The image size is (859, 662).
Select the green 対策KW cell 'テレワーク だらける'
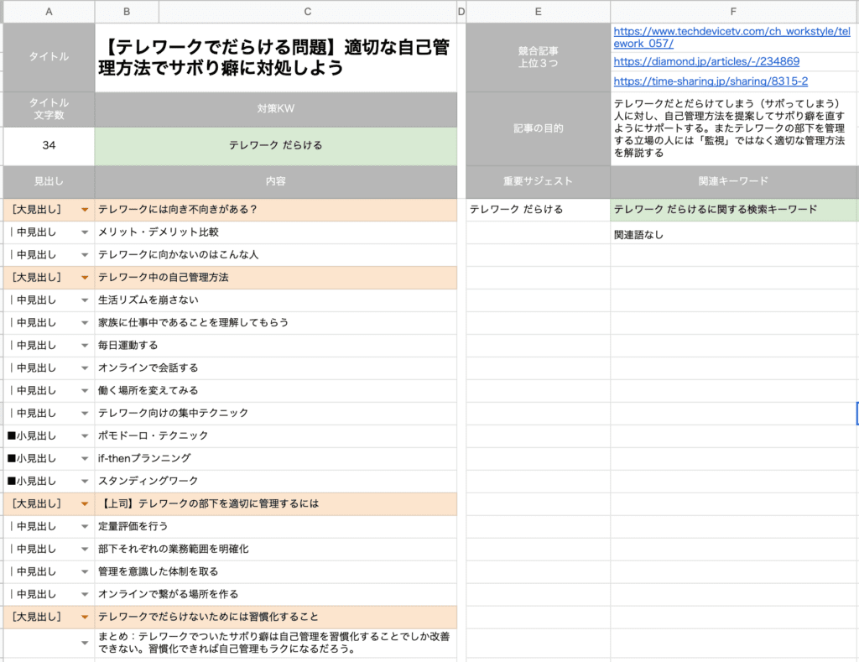point(276,146)
